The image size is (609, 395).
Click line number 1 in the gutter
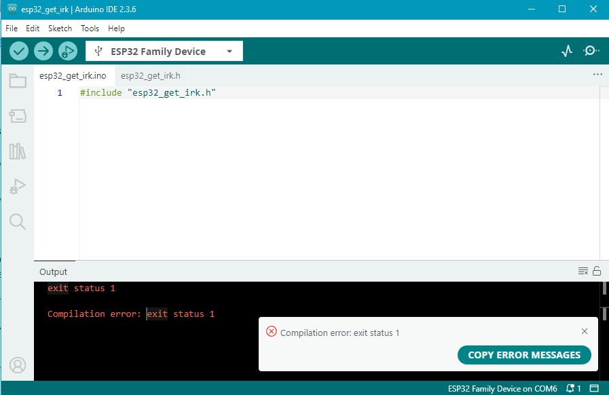click(x=60, y=92)
